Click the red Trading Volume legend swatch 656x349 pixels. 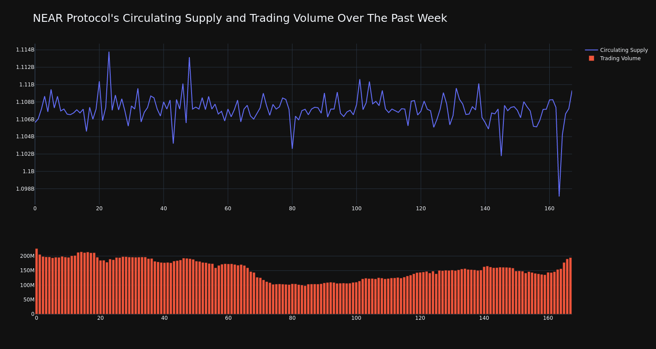pyautogui.click(x=591, y=58)
